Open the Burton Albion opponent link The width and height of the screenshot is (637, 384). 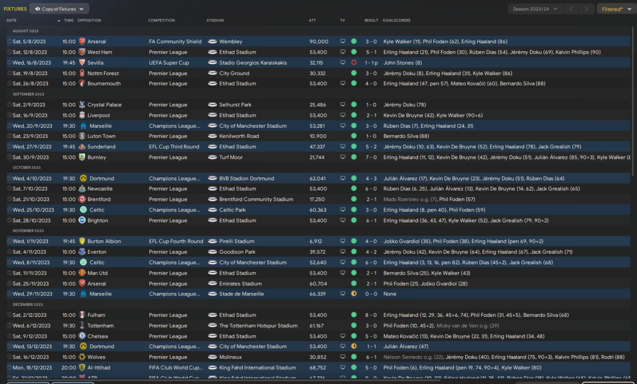[x=104, y=241]
